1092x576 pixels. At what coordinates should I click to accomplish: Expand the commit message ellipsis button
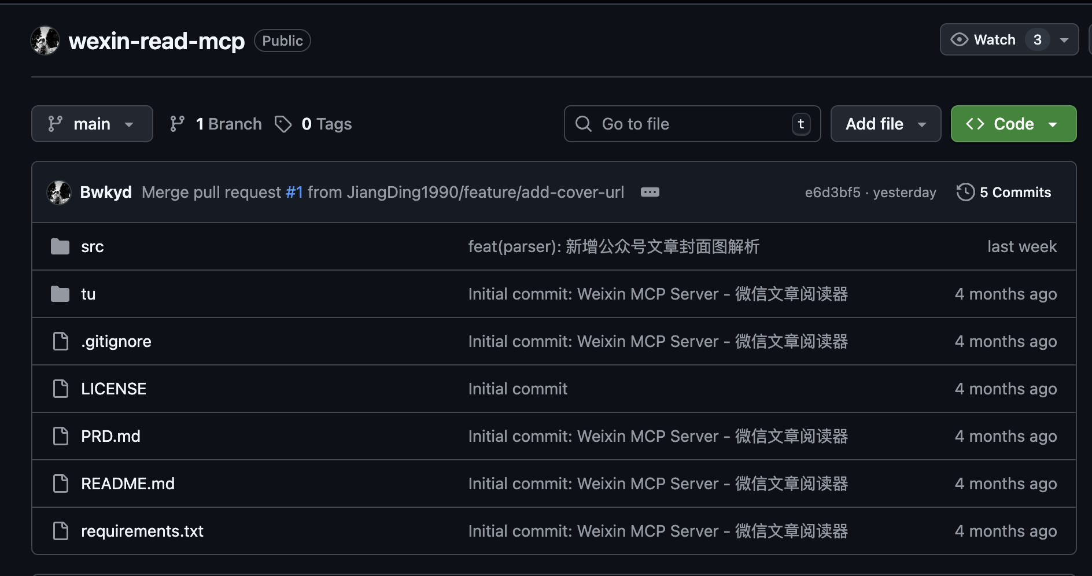(650, 192)
